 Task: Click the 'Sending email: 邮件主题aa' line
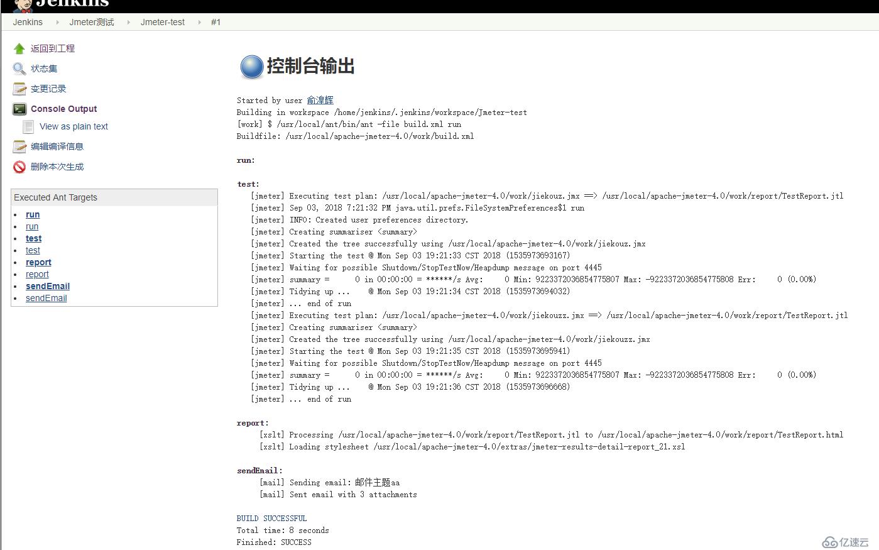click(x=329, y=483)
